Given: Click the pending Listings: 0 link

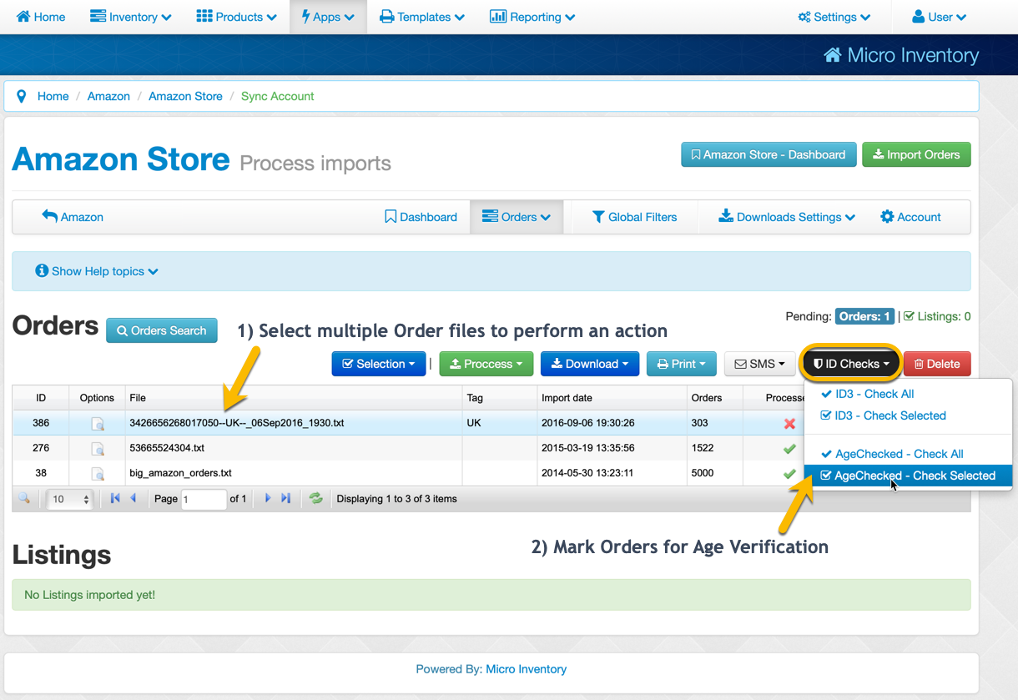Looking at the screenshot, I should pos(937,316).
